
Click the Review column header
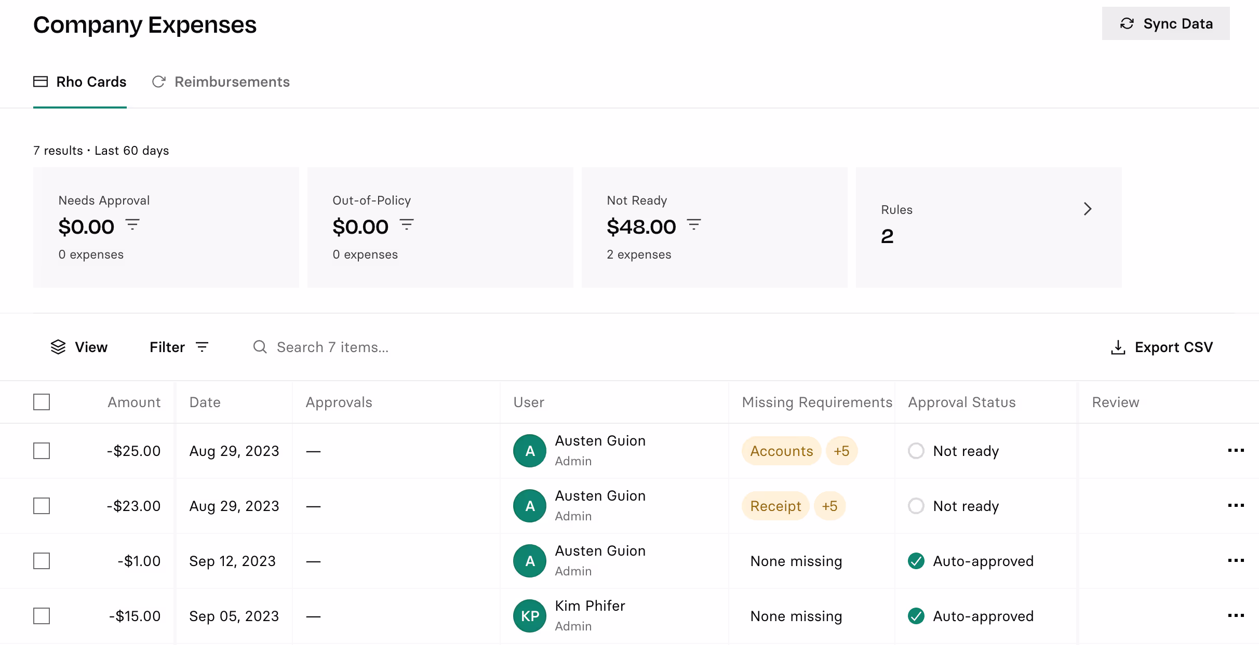(x=1116, y=402)
